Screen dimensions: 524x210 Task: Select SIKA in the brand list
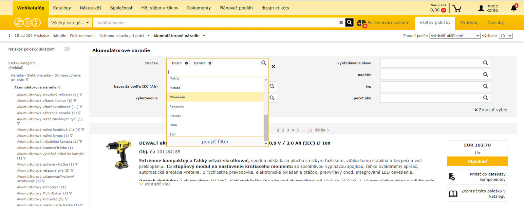point(215,125)
